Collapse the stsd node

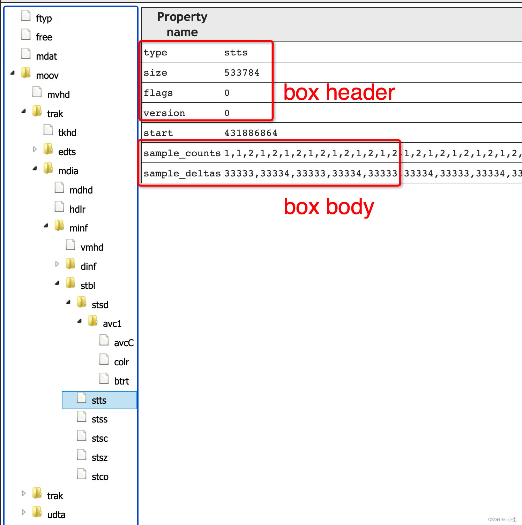tap(68, 302)
